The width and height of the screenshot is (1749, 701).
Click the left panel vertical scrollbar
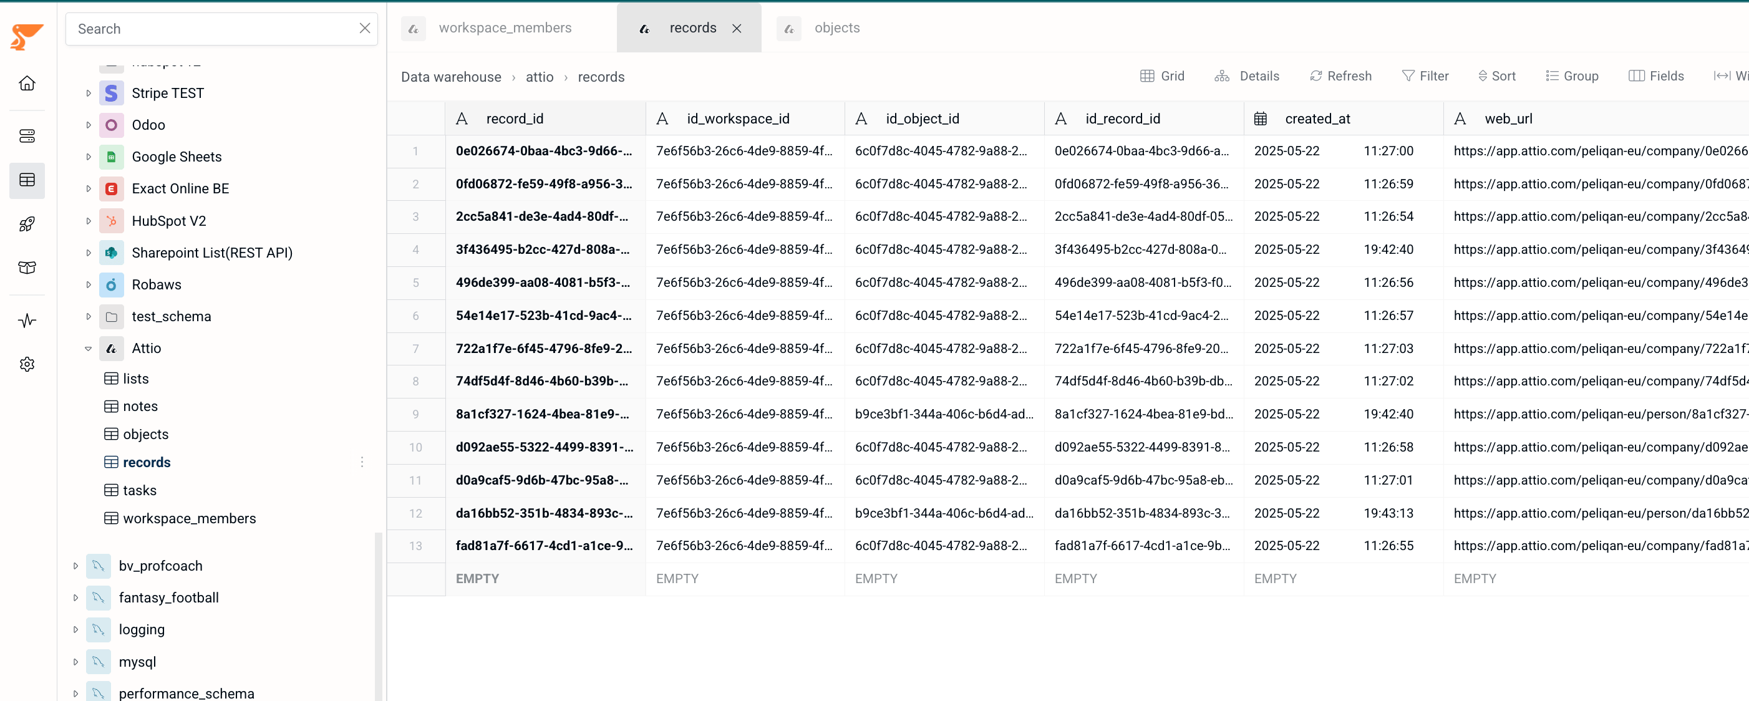[378, 616]
